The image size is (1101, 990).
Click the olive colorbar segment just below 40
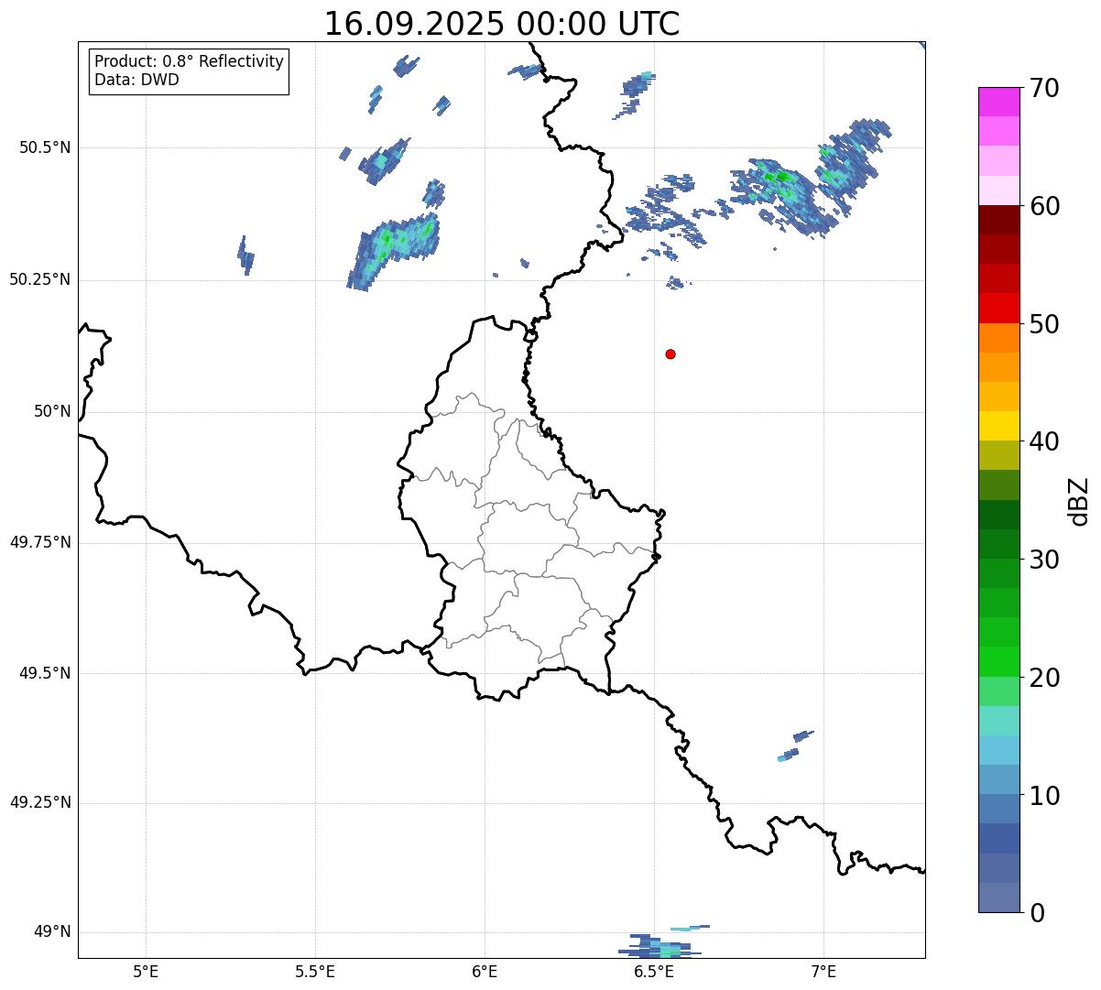[998, 455]
